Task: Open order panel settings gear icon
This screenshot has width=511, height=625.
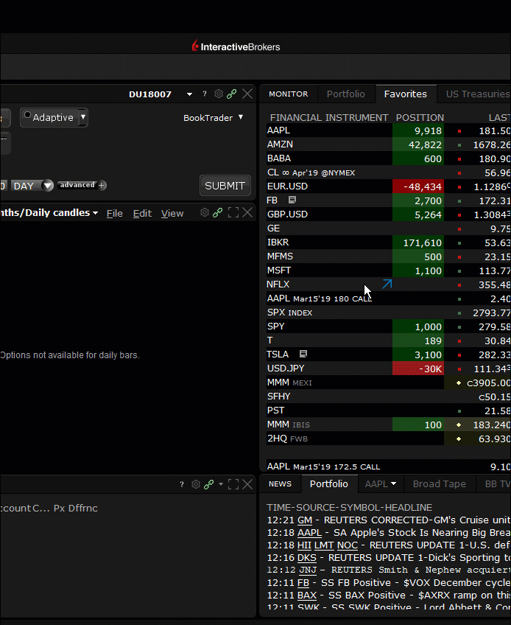Action: [x=218, y=94]
